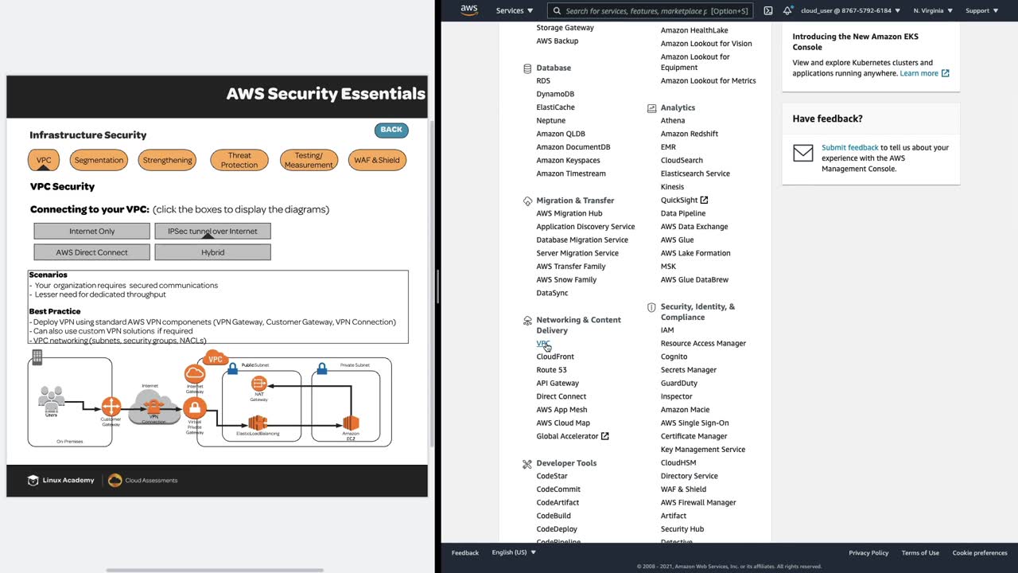Open the CloudShell terminal icon
This screenshot has height=573, width=1018.
click(x=767, y=11)
